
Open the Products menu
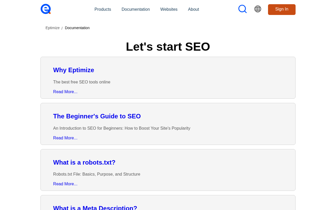pyautogui.click(x=103, y=9)
